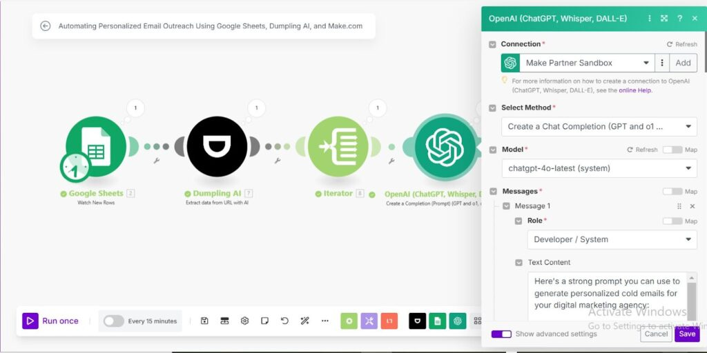The width and height of the screenshot is (707, 353).
Task: Click the scenario title text
Action: (210, 26)
